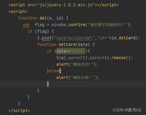Click the jquery-1.8.2.min.js source path string
The image size is (146, 115).
66,5
